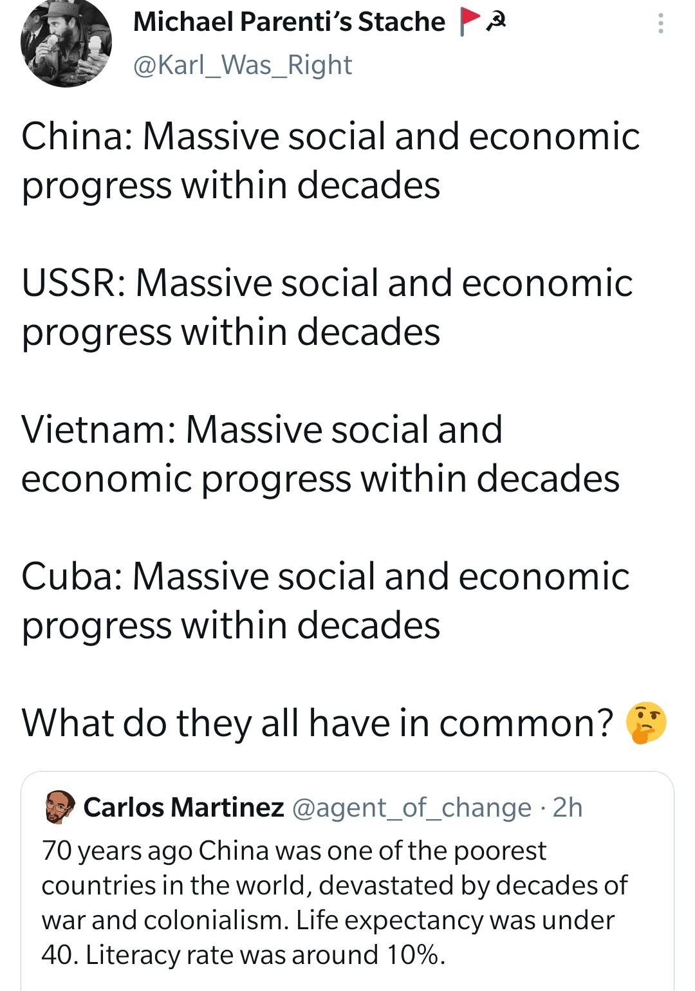Click the Carlos Martinez display name

click(187, 810)
